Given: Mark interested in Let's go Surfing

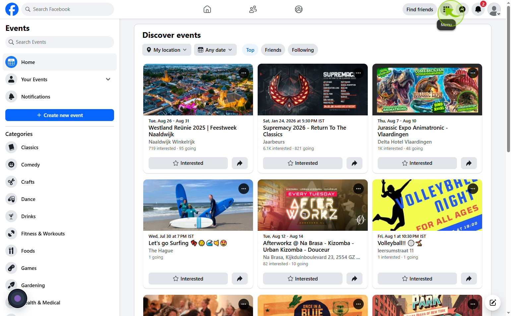Looking at the screenshot, I should 188,279.
